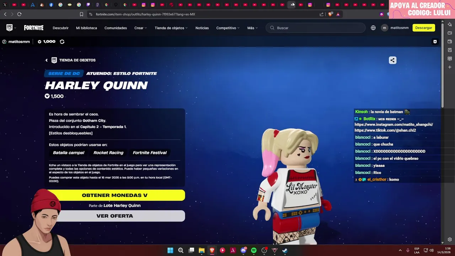Click the FORTNITE logo in header
Viewport: 455px width, 256px height.
click(34, 28)
